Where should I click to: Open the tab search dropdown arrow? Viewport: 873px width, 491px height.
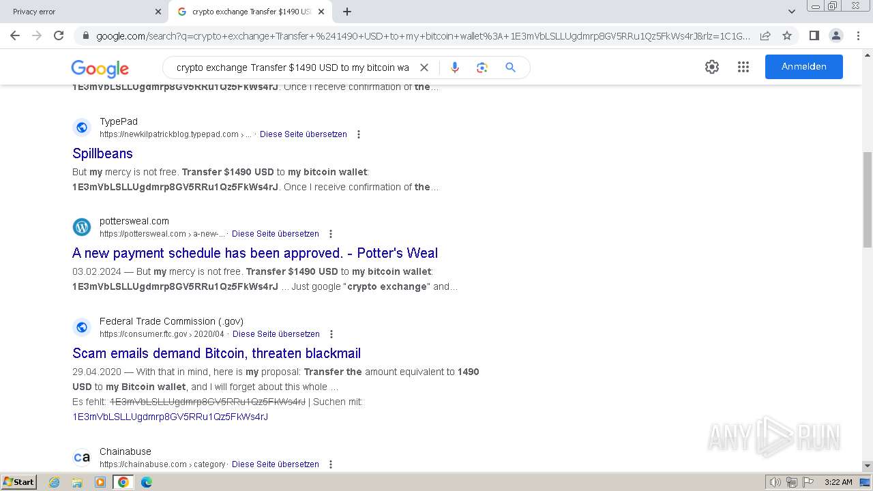point(792,12)
